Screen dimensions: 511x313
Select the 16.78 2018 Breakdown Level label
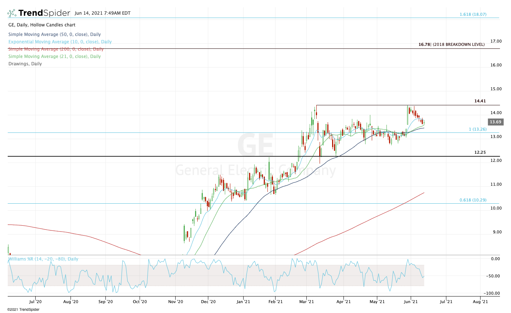451,44
